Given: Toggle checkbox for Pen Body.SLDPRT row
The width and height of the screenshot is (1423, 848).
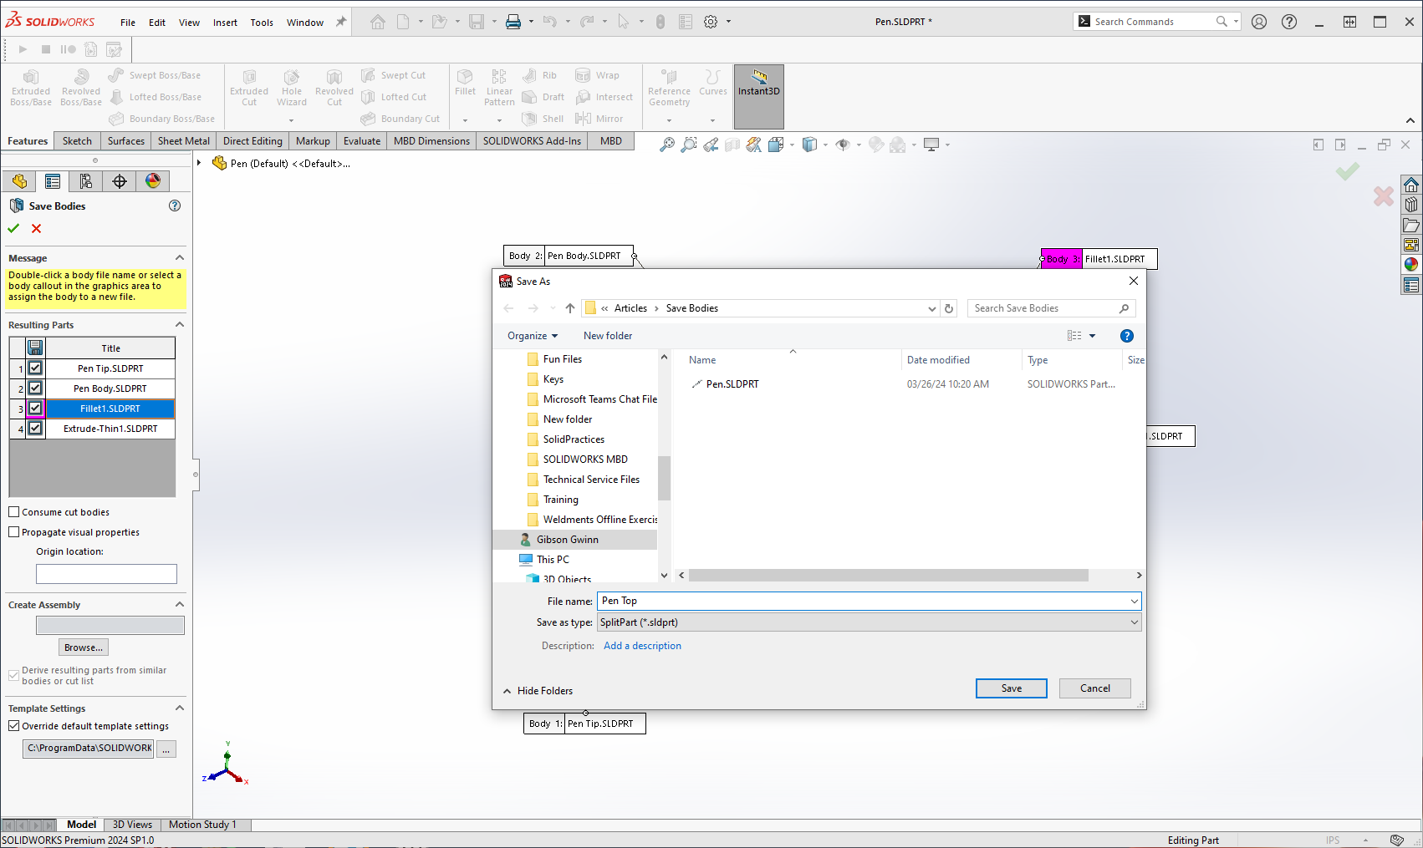Looking at the screenshot, I should pyautogui.click(x=35, y=388).
